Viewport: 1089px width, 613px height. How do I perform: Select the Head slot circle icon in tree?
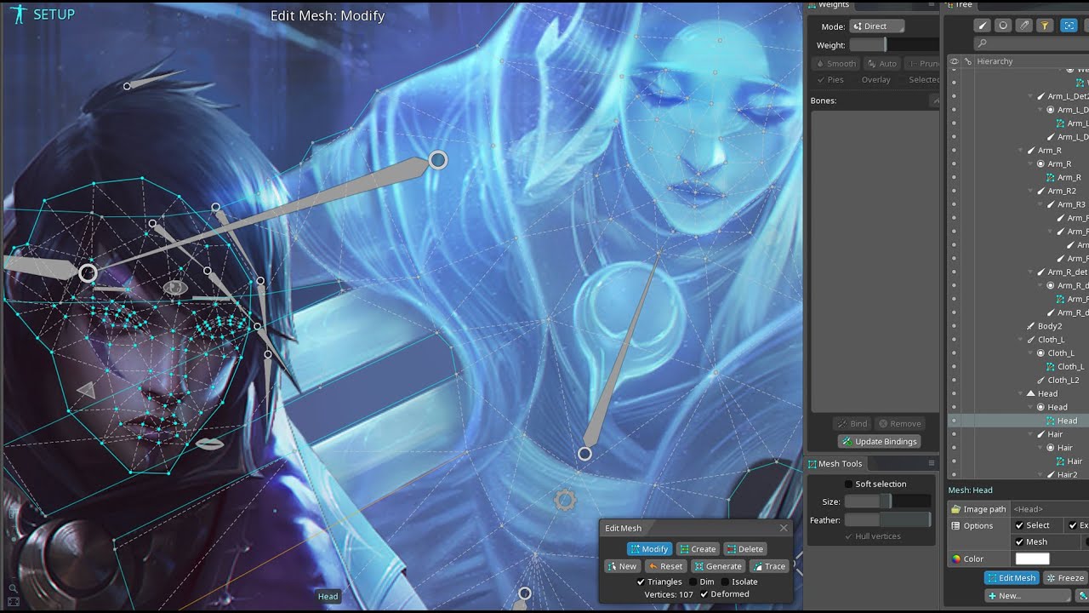[x=1040, y=407]
